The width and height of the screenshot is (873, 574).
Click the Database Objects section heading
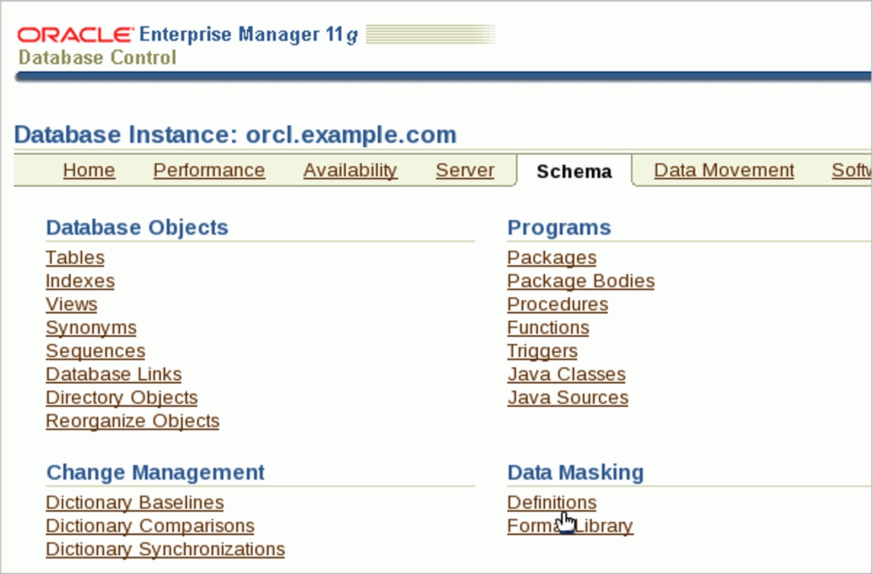click(137, 228)
